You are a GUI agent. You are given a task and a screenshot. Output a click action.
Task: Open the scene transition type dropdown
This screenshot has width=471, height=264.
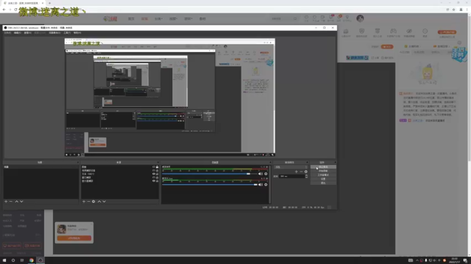coord(291,167)
